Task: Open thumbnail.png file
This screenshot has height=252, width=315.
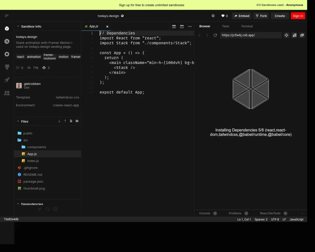Action: pos(47,188)
